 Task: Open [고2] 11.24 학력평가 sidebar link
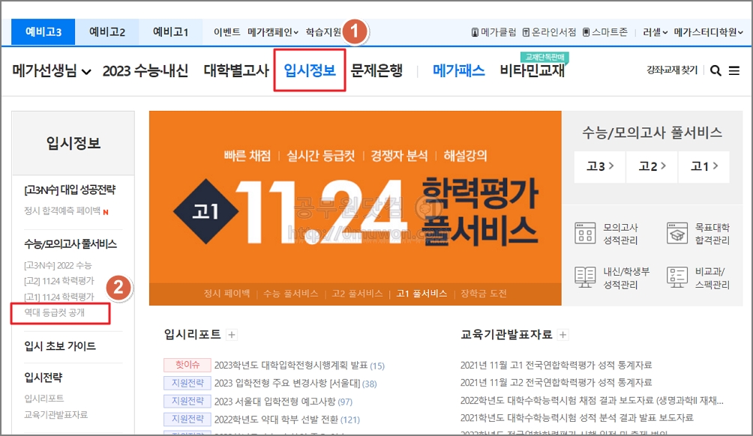[59, 281]
